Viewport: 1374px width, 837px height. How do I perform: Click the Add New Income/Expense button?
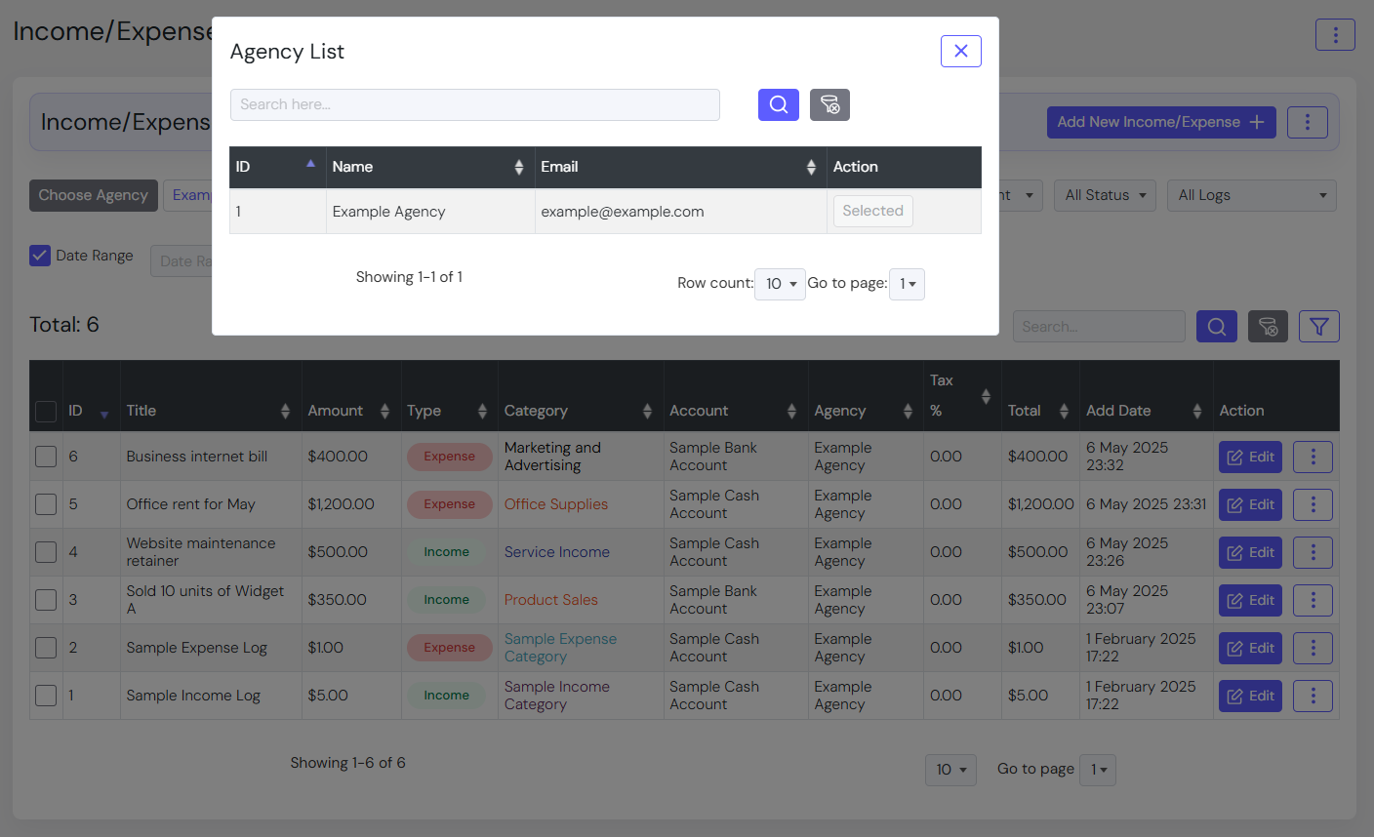1160,122
